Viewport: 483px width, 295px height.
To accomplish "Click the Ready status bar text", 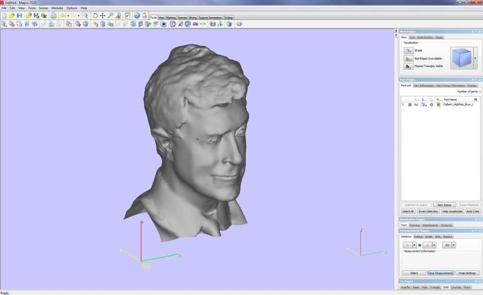I will point(4,293).
